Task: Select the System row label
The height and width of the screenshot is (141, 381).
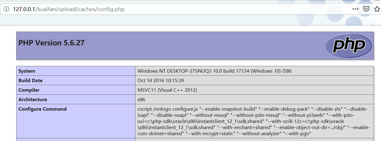Action: (x=76, y=71)
